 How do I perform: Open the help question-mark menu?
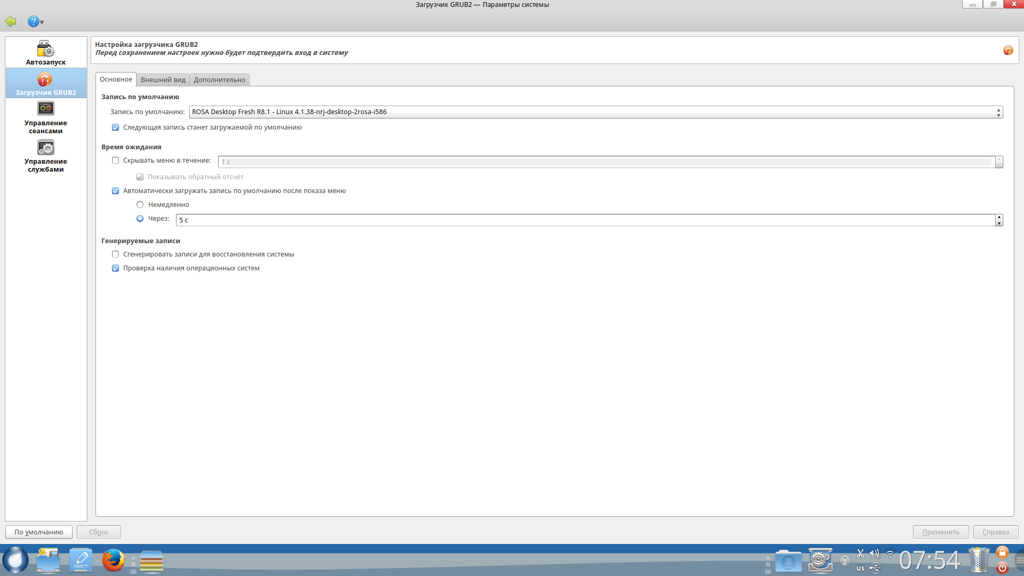click(35, 21)
